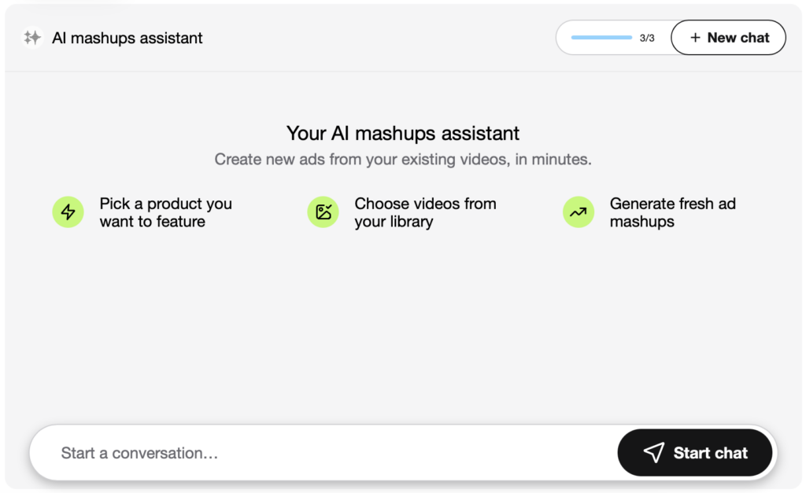Click the paper plane send icon
This screenshot has width=806, height=493.
click(x=654, y=453)
